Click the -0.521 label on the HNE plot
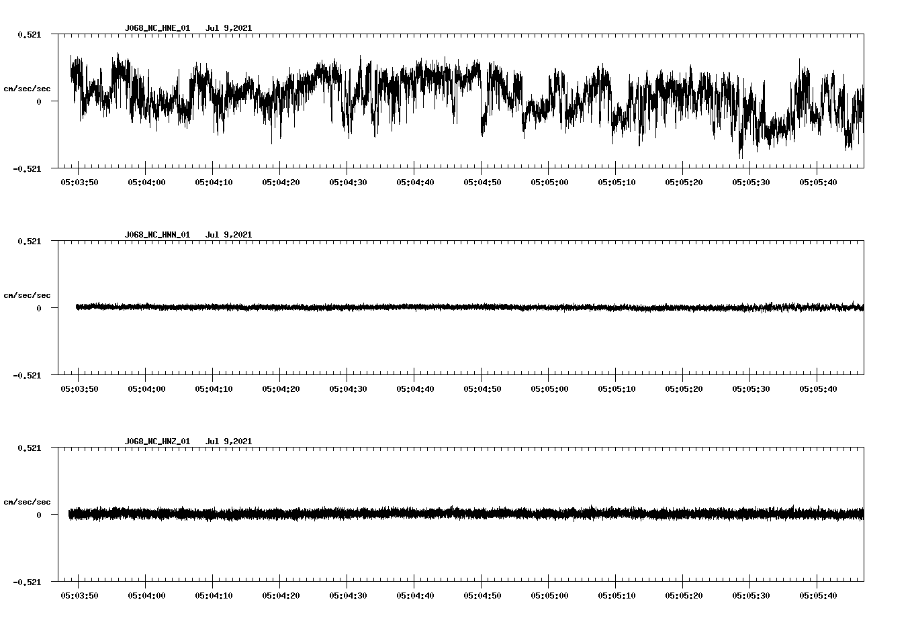Screen dimensions: 912x620 tap(27, 169)
